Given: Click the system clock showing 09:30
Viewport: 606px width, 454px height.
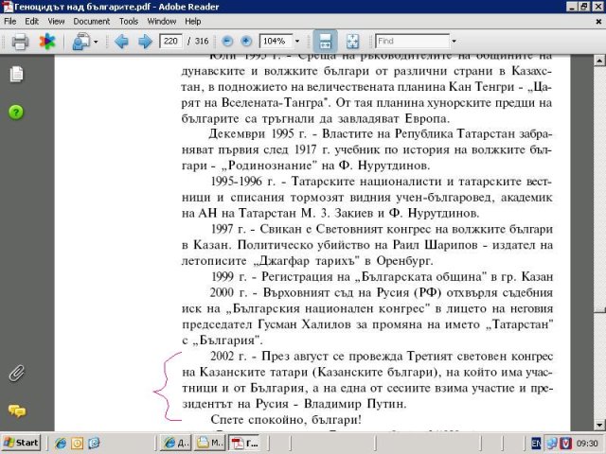Looking at the screenshot, I should (587, 444).
